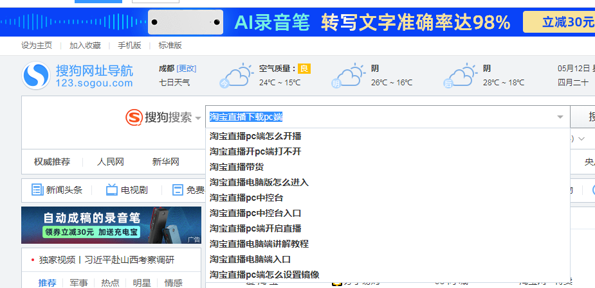Click the 权威推荐 label
This screenshot has width=595, height=288.
pyautogui.click(x=52, y=162)
